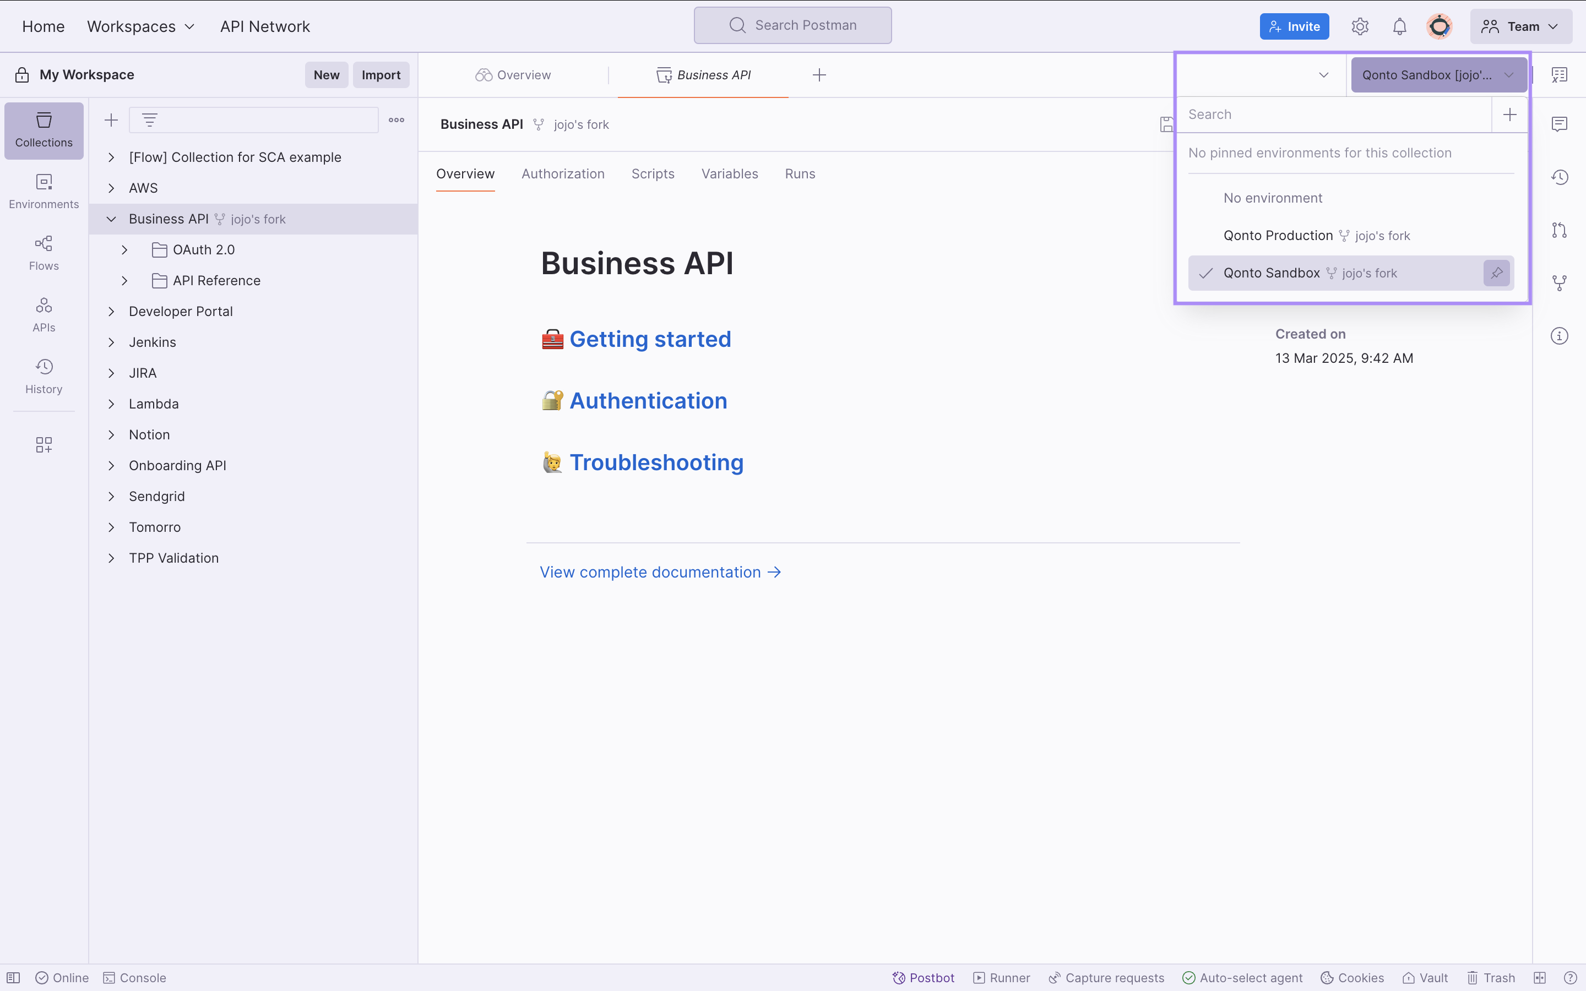Collapse the Business API collection
This screenshot has height=991, width=1586.
tap(111, 219)
